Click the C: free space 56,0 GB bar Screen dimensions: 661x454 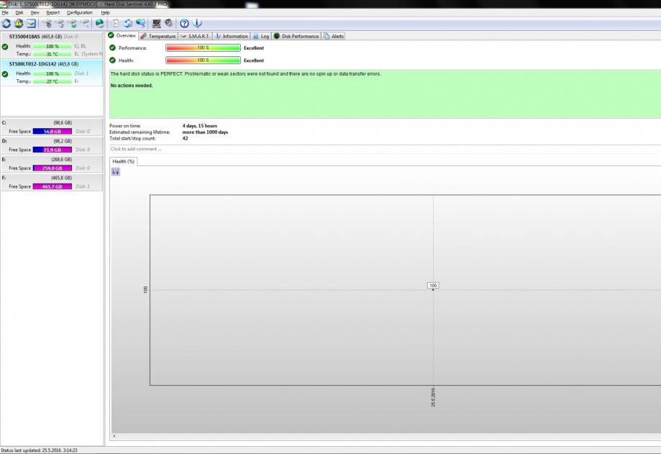[53, 132]
